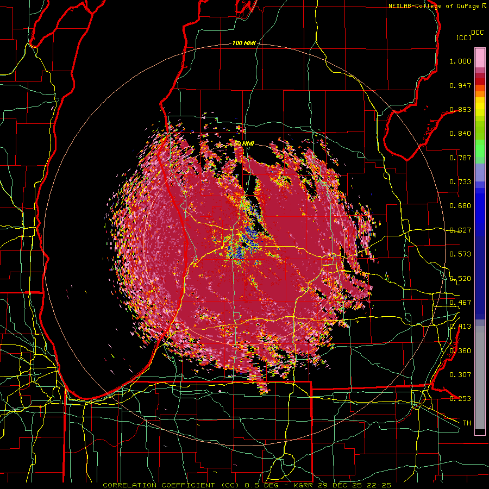Click the 0.360 legend value
The height and width of the screenshot is (489, 489).
click(460, 350)
